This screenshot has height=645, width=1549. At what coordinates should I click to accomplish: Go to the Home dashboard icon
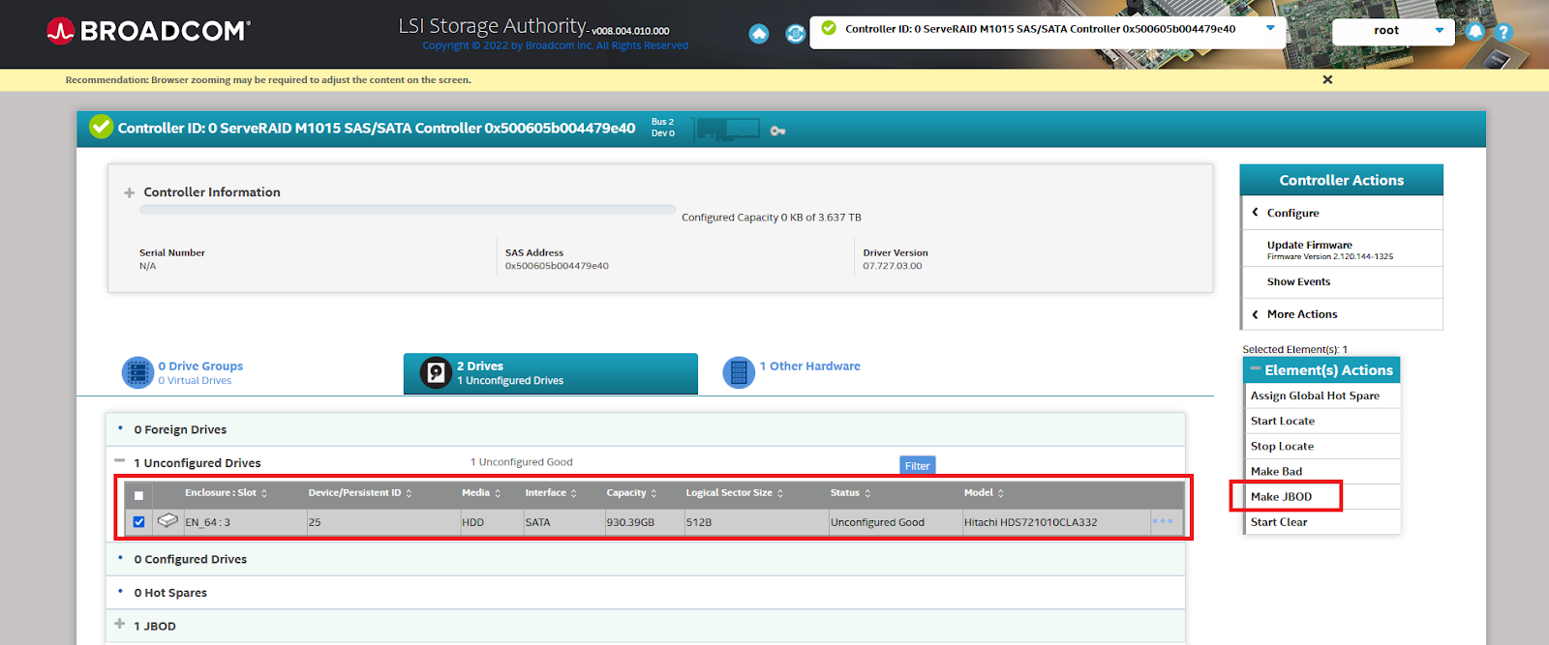[759, 34]
